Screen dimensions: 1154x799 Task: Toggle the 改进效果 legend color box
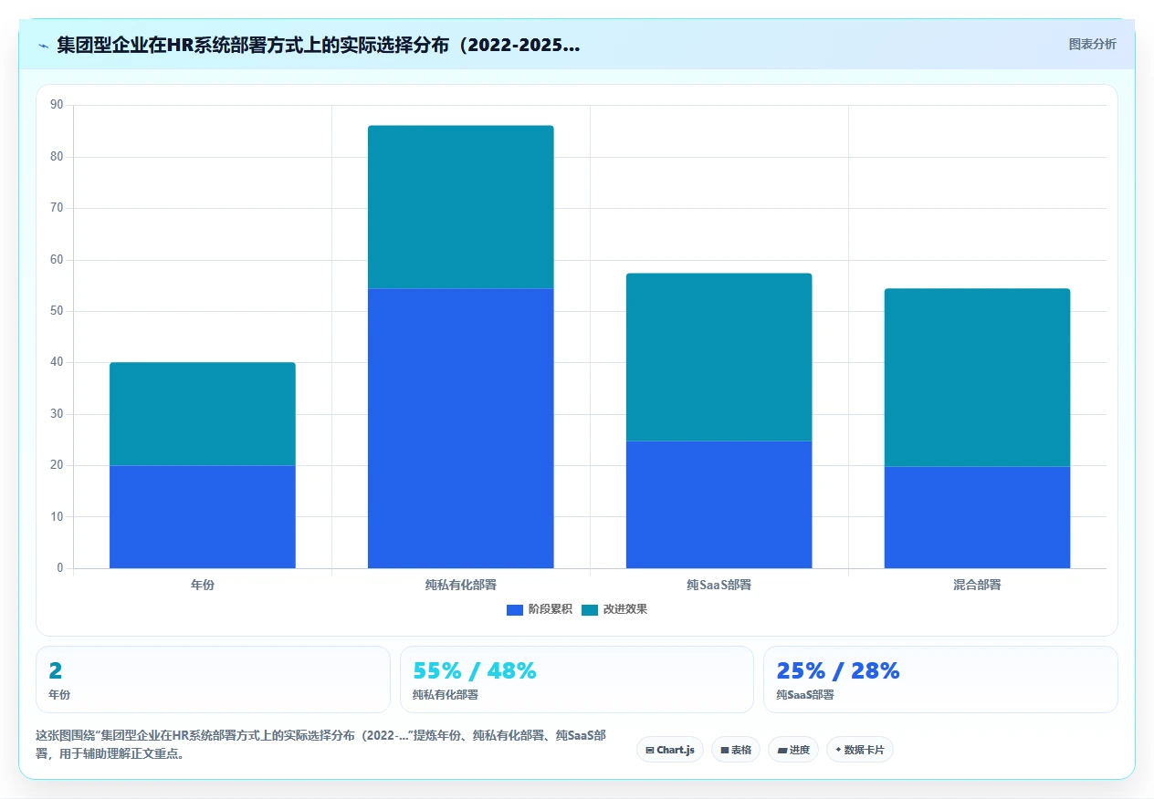[x=590, y=609]
